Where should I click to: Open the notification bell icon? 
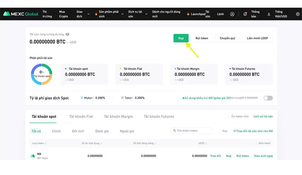(x=245, y=14)
